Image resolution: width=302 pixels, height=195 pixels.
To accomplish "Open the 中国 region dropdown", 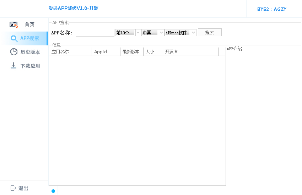I will 153,33.
